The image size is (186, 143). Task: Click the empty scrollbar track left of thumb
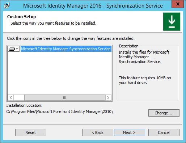19,97
